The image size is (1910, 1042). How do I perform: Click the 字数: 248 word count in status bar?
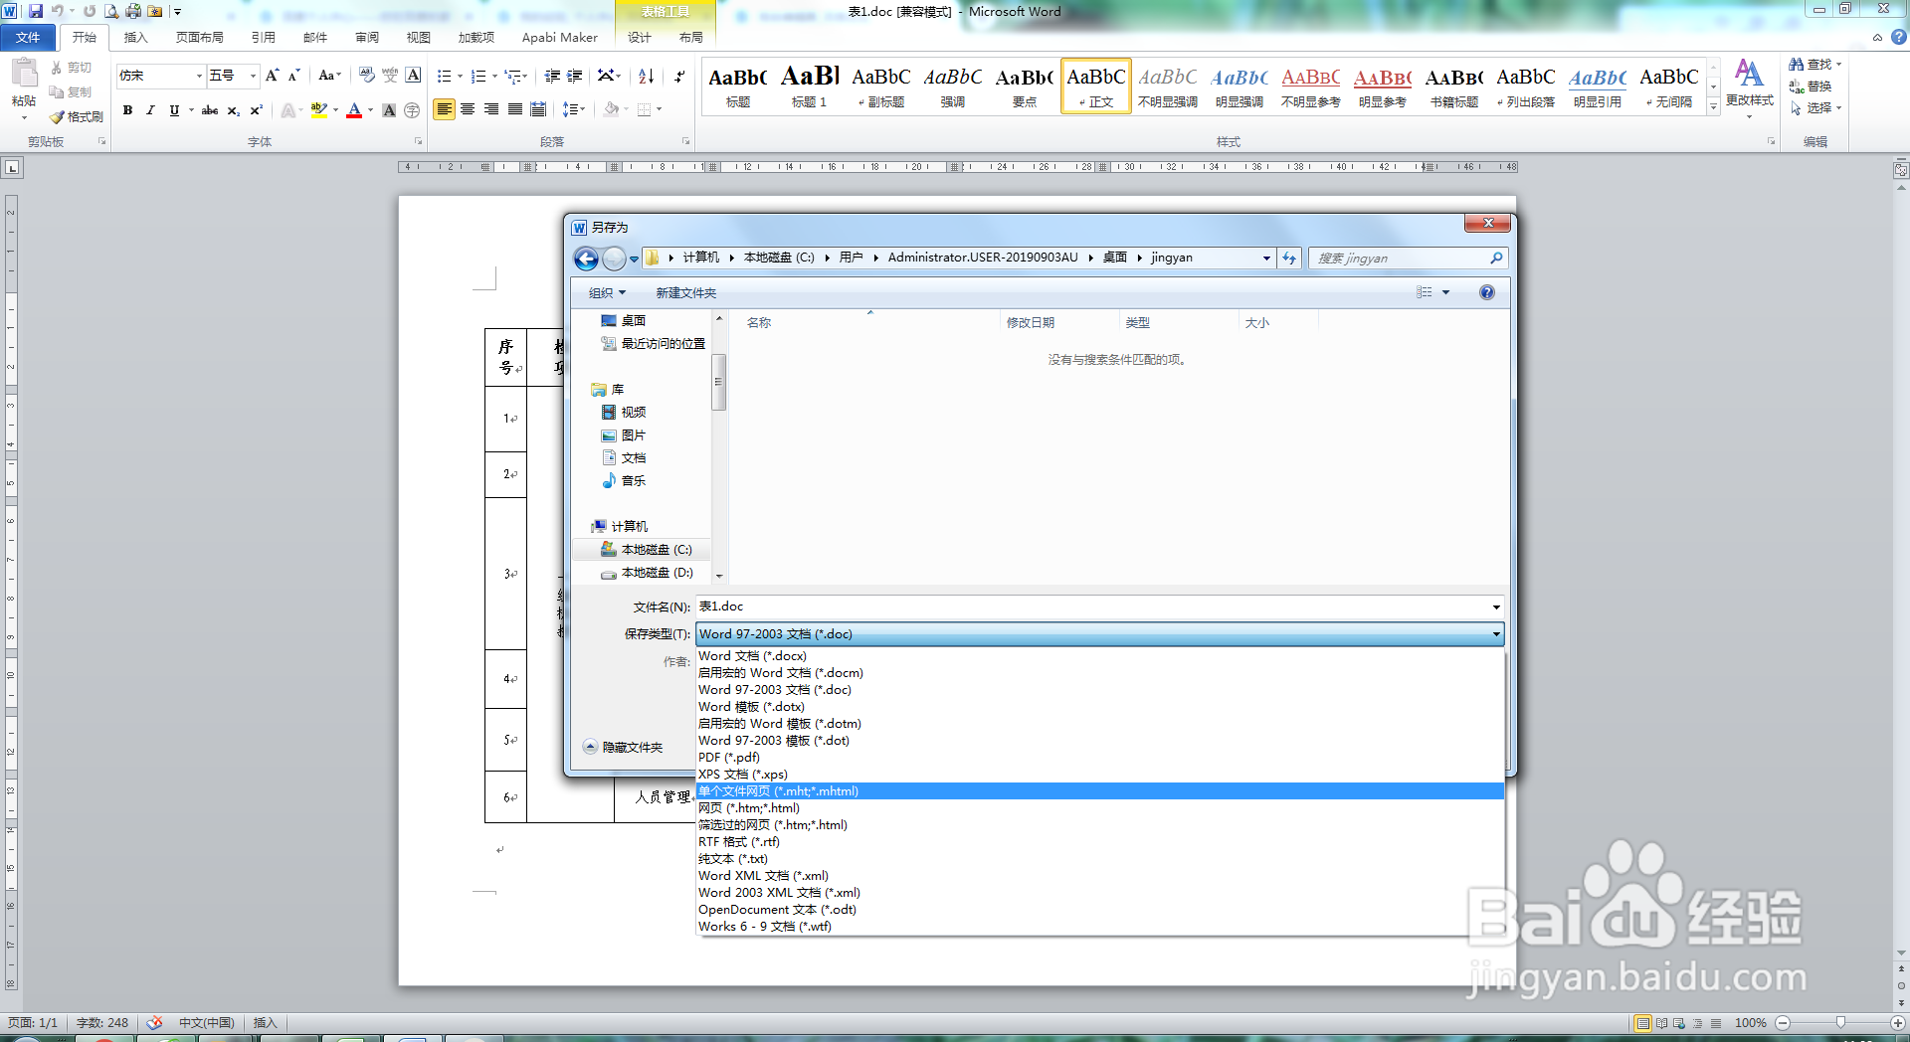click(102, 1022)
